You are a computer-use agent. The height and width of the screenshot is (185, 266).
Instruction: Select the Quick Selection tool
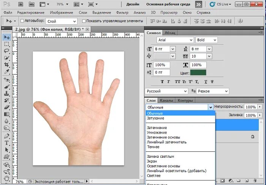pos(6,58)
